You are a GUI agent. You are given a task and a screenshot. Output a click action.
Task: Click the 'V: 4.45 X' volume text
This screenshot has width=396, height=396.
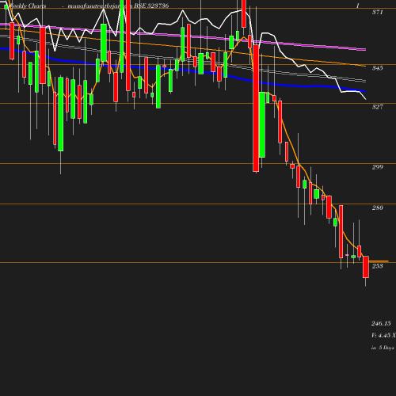pos(383,335)
